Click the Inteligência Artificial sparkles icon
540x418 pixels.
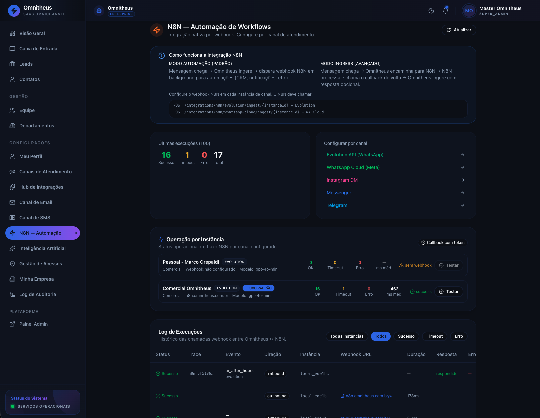[x=12, y=248]
